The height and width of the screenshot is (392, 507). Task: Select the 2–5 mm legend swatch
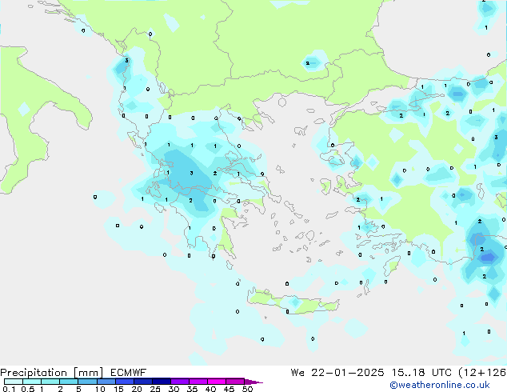click(69, 382)
